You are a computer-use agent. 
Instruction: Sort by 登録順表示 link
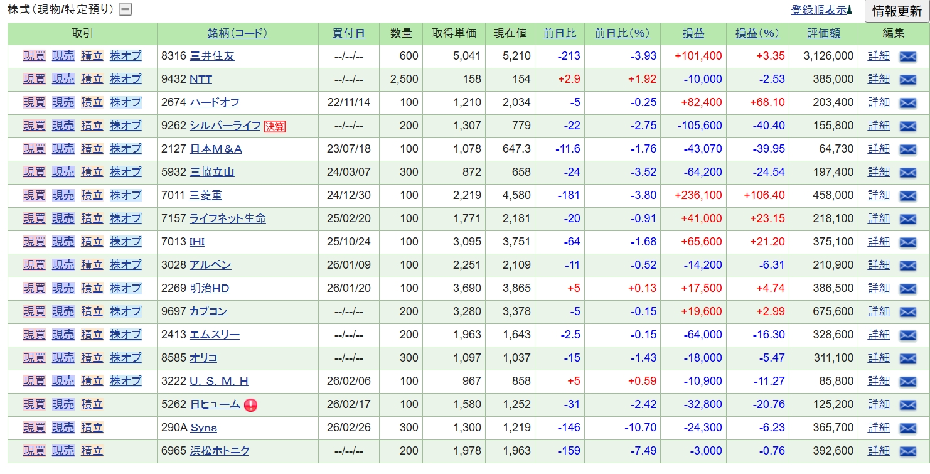[x=819, y=10]
